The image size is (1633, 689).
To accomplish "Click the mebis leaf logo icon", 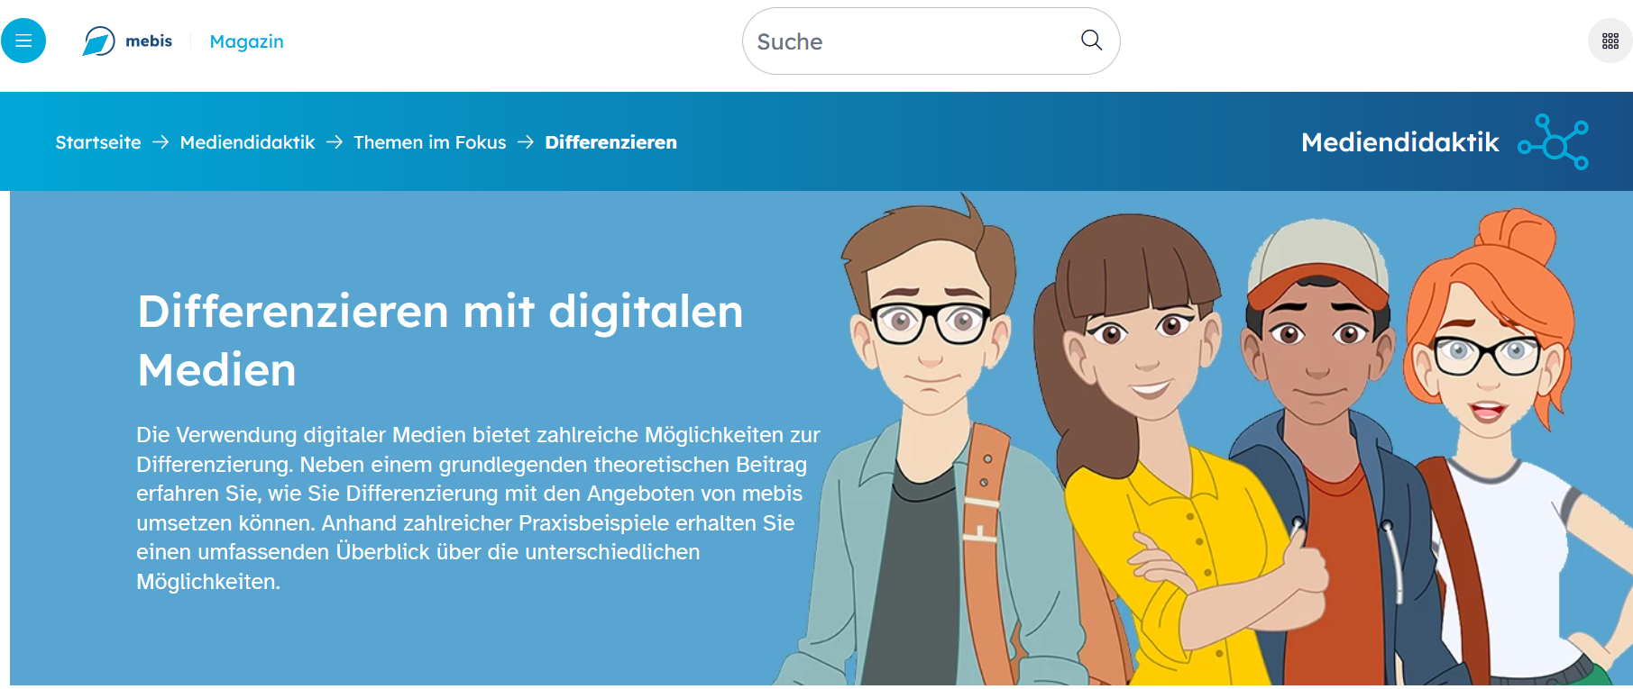I will [x=98, y=41].
